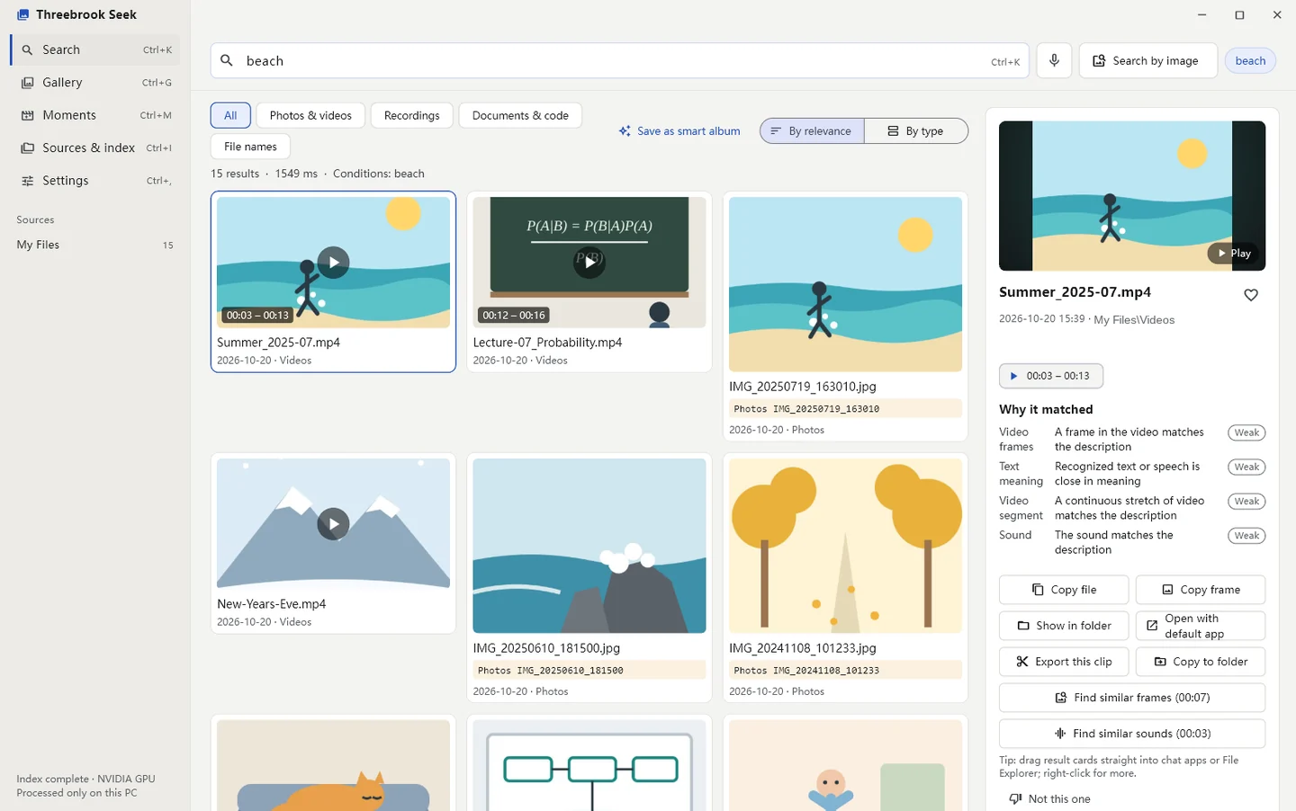
Task: Favorite Summer_2025-07.mp4 with the heart icon
Action: [1251, 295]
